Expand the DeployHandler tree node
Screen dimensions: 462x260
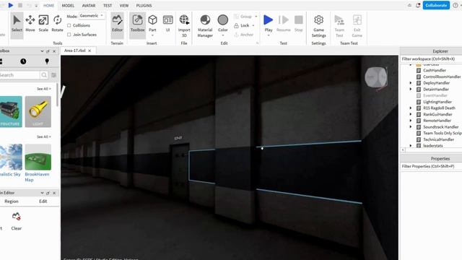tap(411, 83)
